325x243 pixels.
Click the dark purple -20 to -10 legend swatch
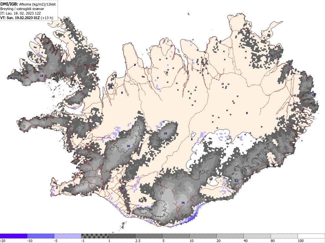click(x=13, y=236)
